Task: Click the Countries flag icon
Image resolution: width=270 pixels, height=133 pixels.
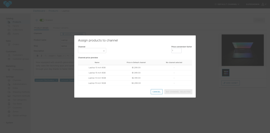Action: [x=9, y=108]
